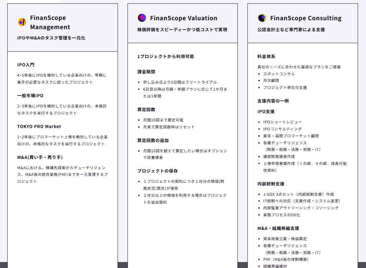The width and height of the screenshot is (366, 268).
Task: Choose the TOKYO PRO Market heading
Action: click(39, 127)
